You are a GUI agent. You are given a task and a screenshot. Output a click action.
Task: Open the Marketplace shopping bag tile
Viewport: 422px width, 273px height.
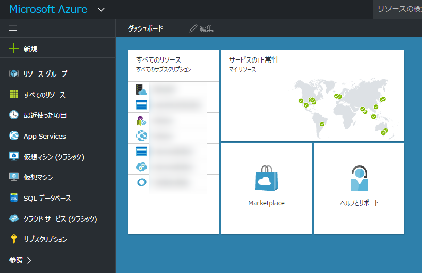pos(266,188)
